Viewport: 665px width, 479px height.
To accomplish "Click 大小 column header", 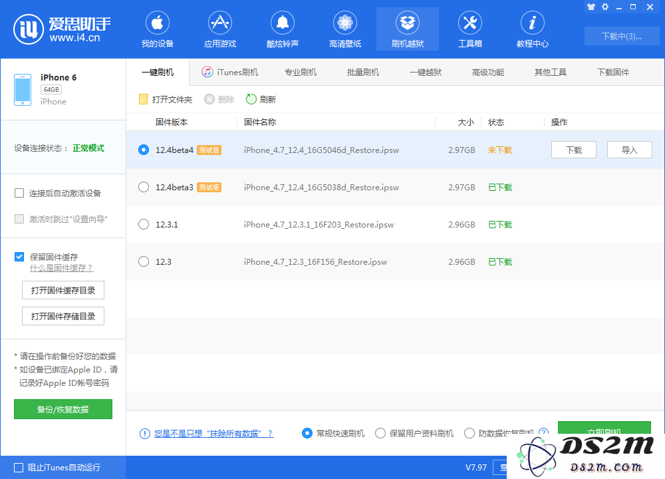I will coord(466,122).
